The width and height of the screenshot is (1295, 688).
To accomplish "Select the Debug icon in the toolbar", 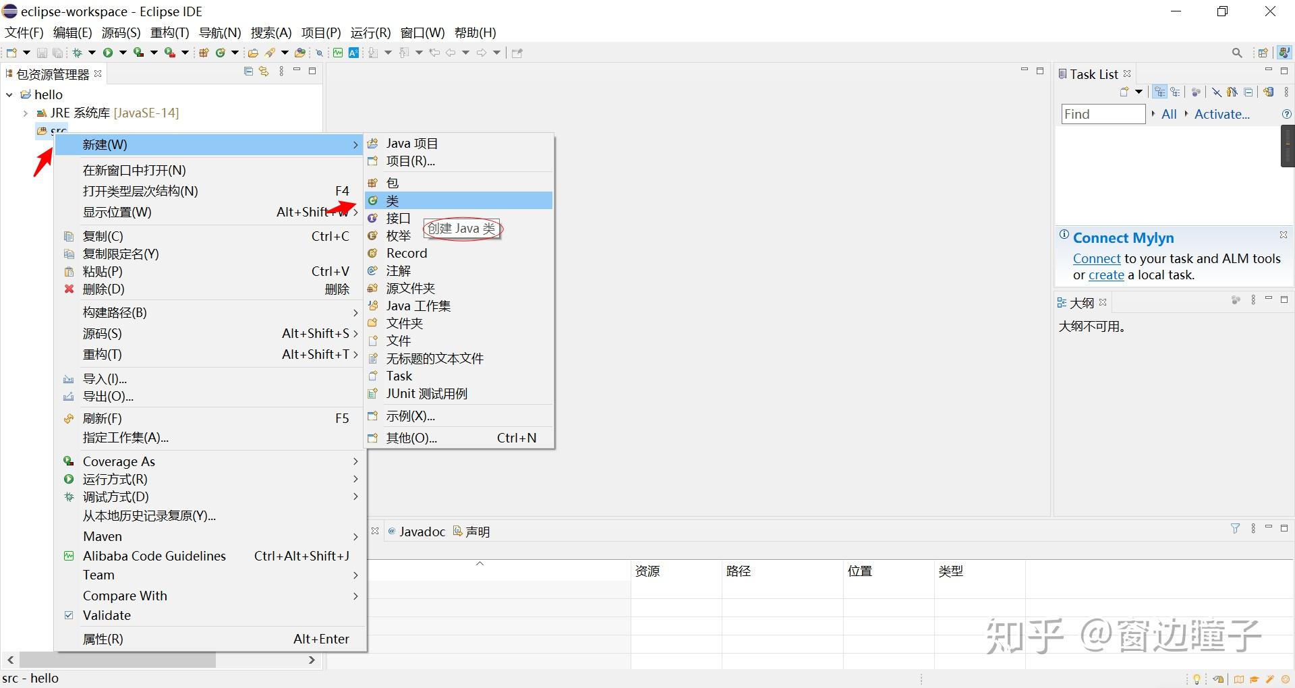I will click(78, 53).
